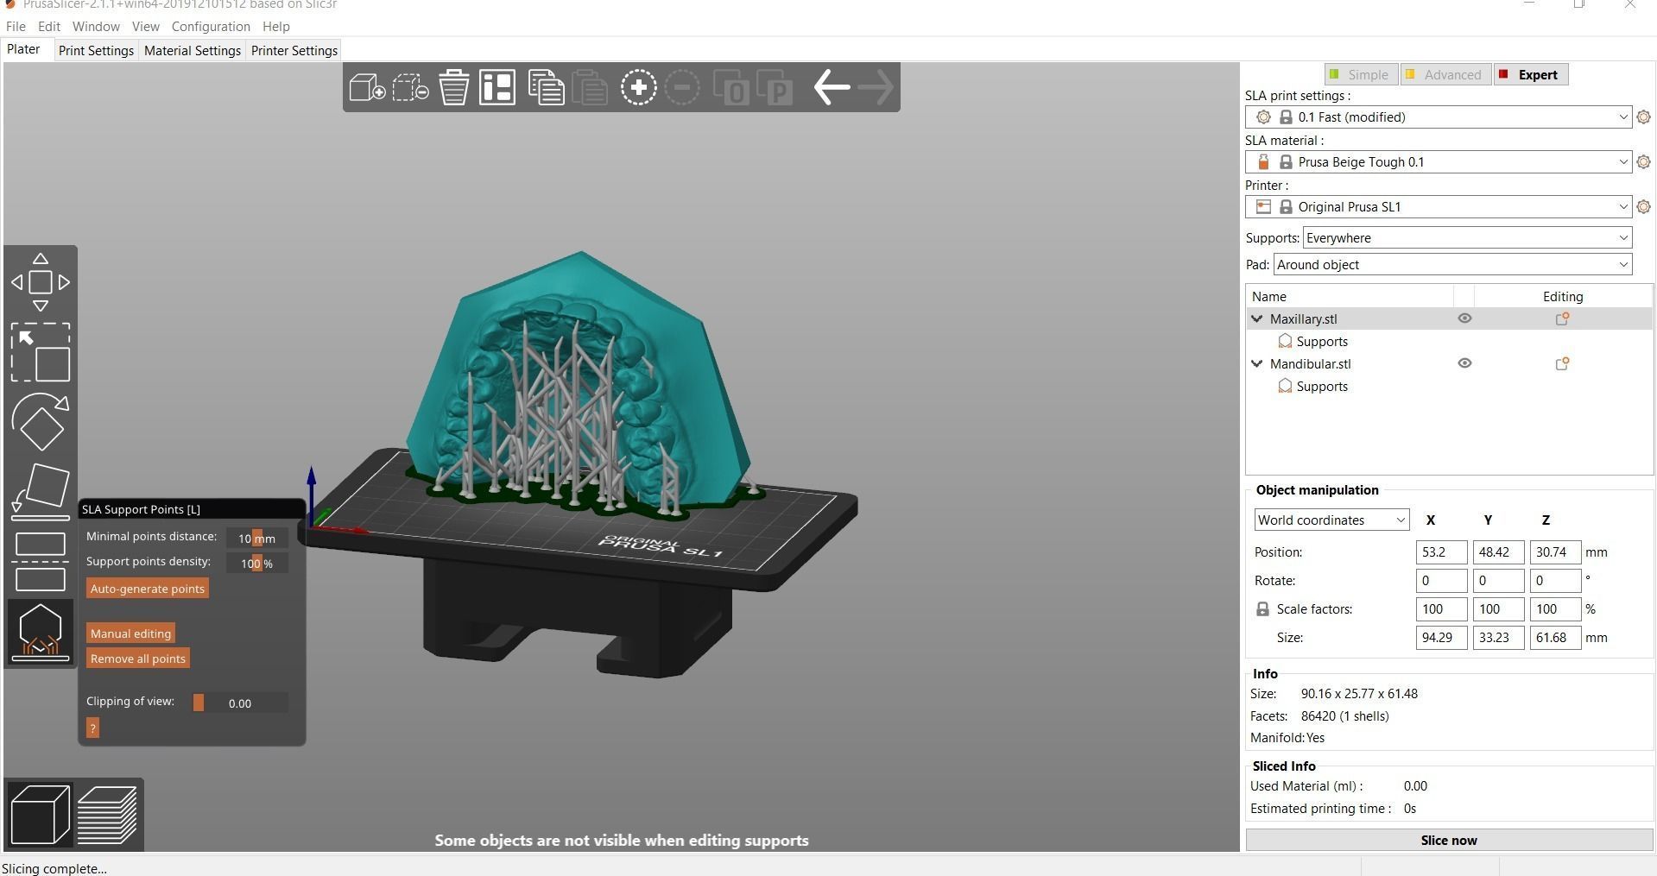
Task: Toggle Maxillary.stl visibility eye
Action: point(1464,318)
